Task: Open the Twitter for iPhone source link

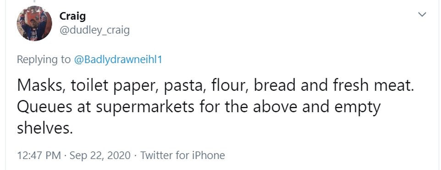Action: (182, 155)
